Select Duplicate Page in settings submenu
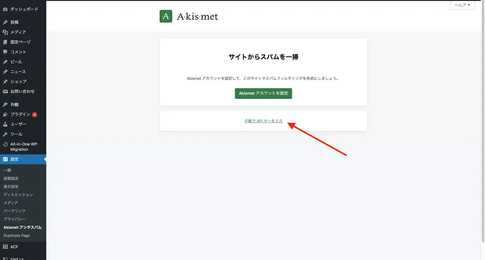 click(16, 236)
